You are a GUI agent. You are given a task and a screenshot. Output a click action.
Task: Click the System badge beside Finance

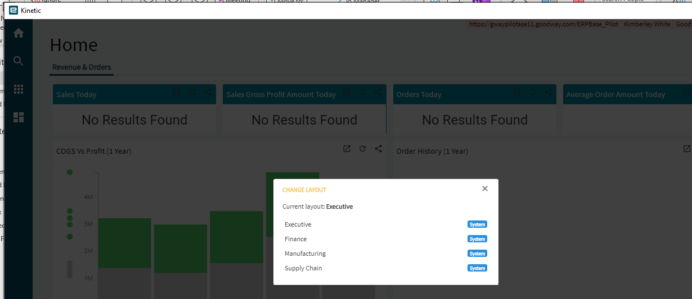coord(477,239)
